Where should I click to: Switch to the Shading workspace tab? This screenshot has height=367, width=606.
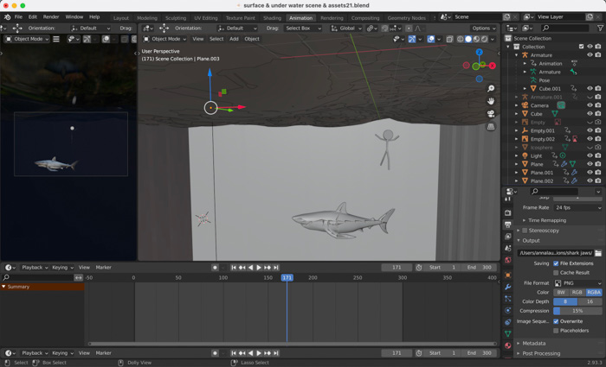272,17
